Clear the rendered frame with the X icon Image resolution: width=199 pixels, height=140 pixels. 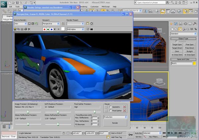29,29
